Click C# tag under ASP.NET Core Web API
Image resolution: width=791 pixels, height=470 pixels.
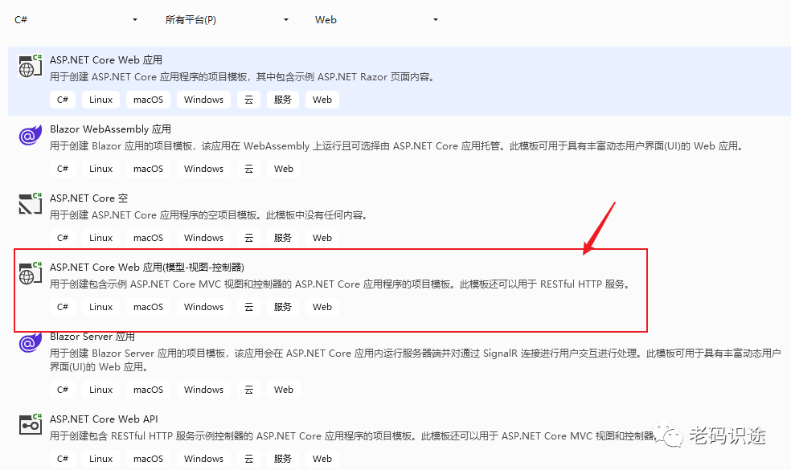tap(63, 459)
